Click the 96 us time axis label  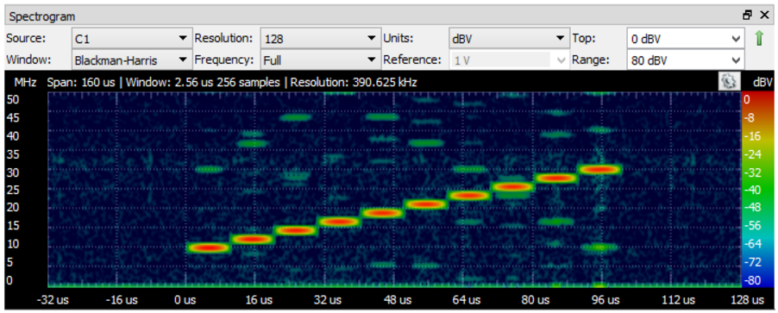tap(606, 300)
